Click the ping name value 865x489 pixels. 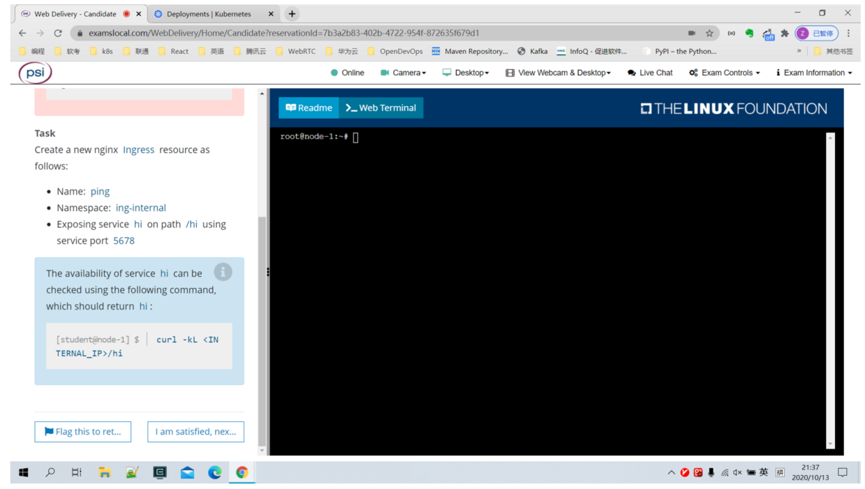click(x=100, y=191)
